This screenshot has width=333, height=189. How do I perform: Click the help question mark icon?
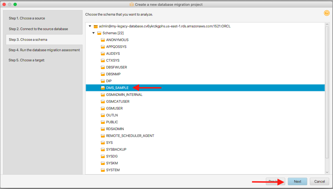click(x=327, y=13)
